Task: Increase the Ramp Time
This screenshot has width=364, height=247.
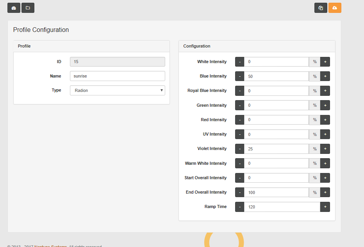Action: pyautogui.click(x=325, y=207)
